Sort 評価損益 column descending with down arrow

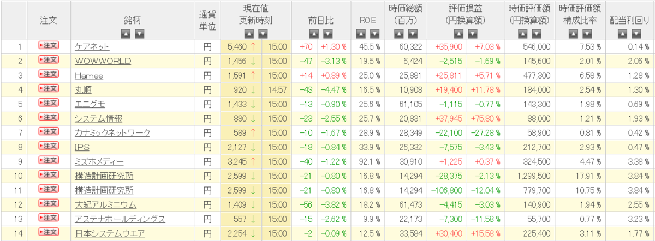pos(473,34)
